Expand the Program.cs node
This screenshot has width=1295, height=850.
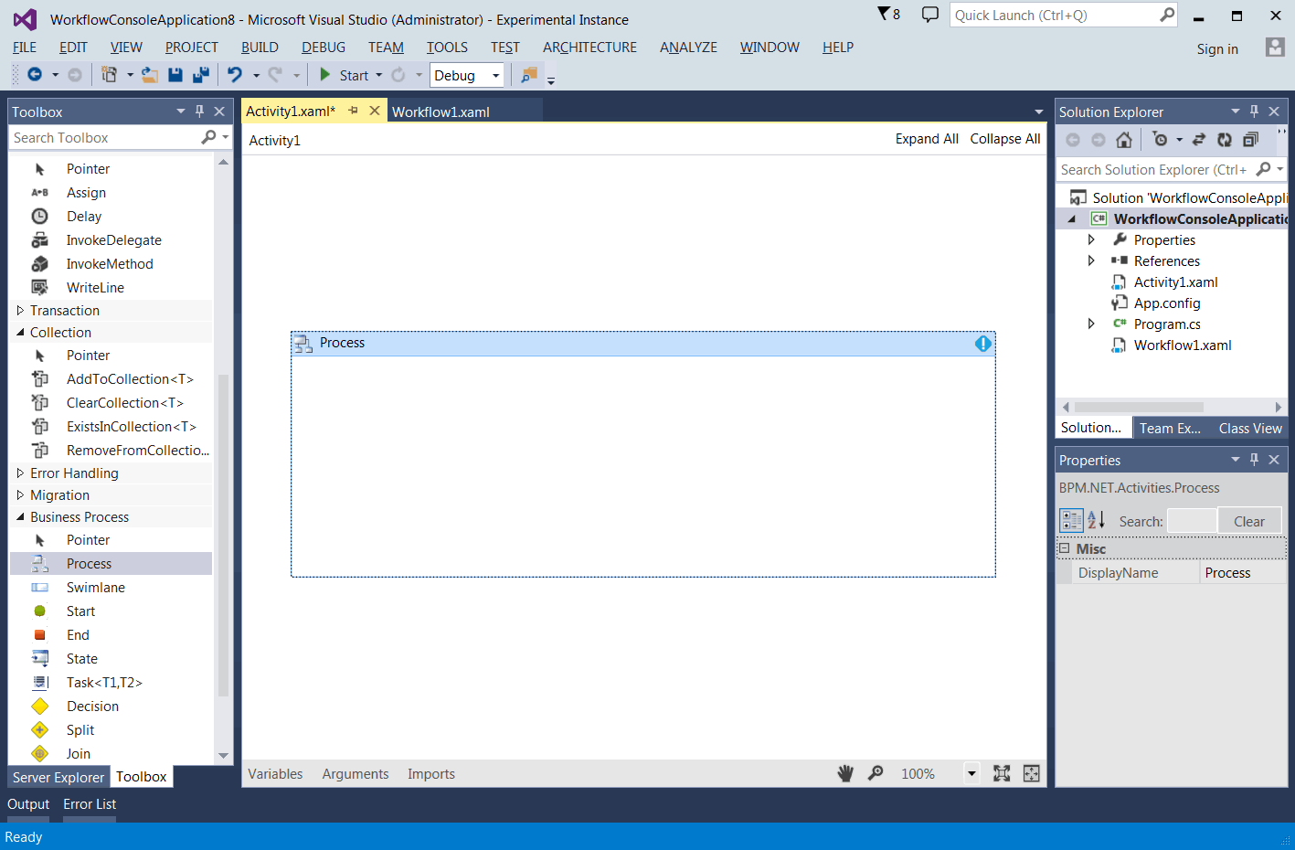pyautogui.click(x=1091, y=324)
